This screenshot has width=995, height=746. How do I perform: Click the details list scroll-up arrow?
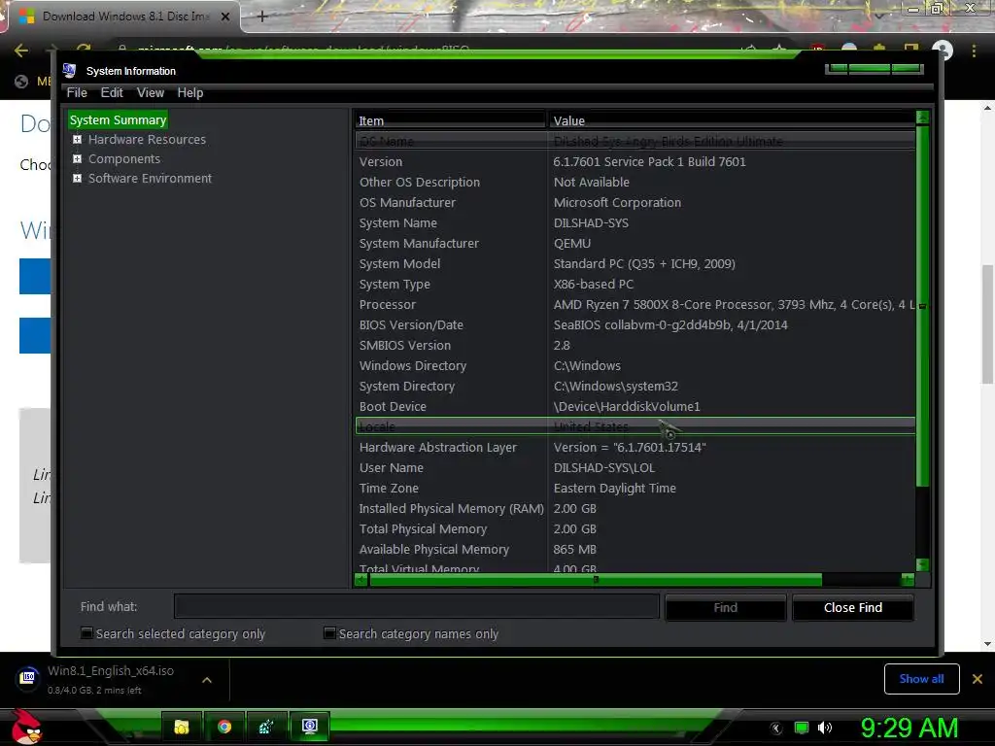[x=923, y=118]
